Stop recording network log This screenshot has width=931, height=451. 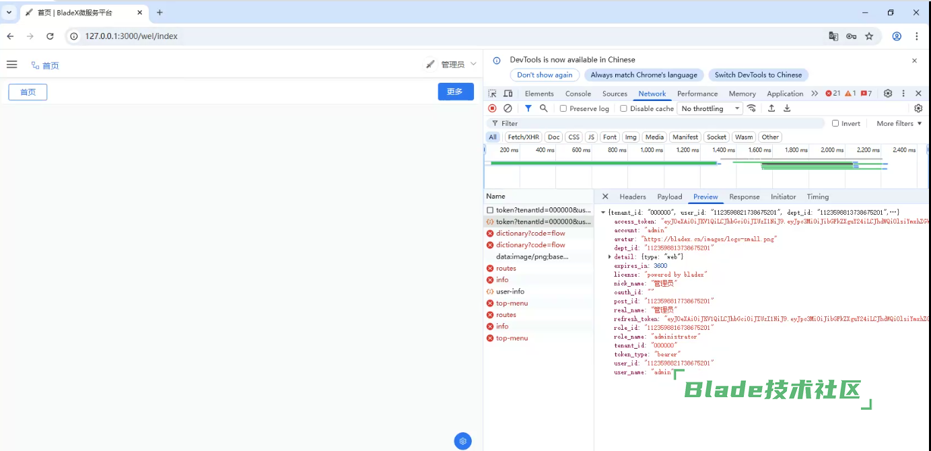[492, 108]
